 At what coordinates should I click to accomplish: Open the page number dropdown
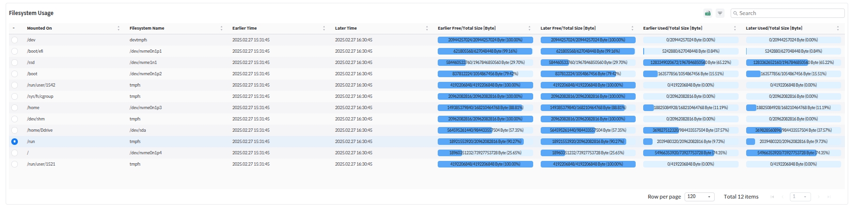click(x=799, y=197)
